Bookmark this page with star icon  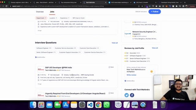142,6
